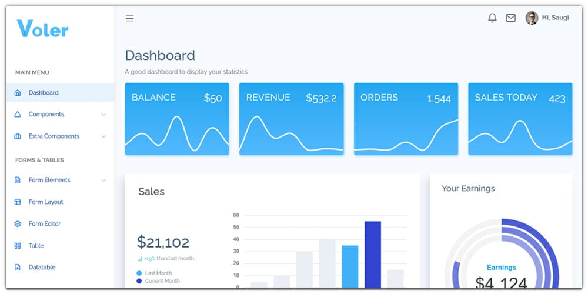Expand the Form Elements chevron
The image size is (588, 294).
point(103,181)
